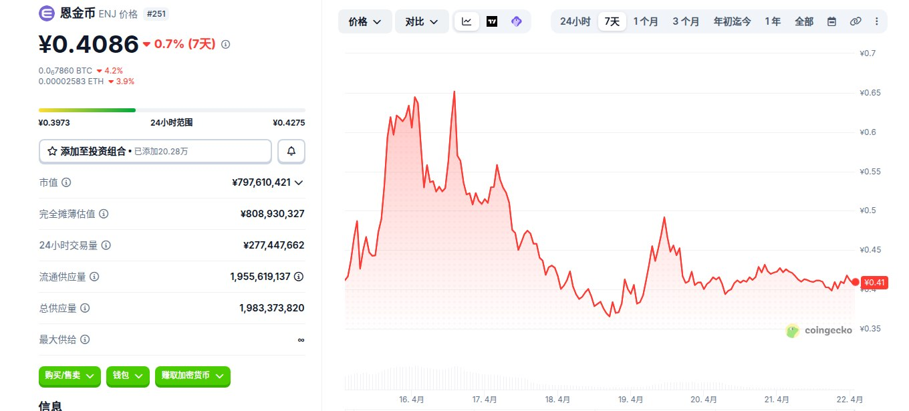Screen dimensions: 909x411
Task: Click the 24-hour range progress bar
Action: [172, 110]
